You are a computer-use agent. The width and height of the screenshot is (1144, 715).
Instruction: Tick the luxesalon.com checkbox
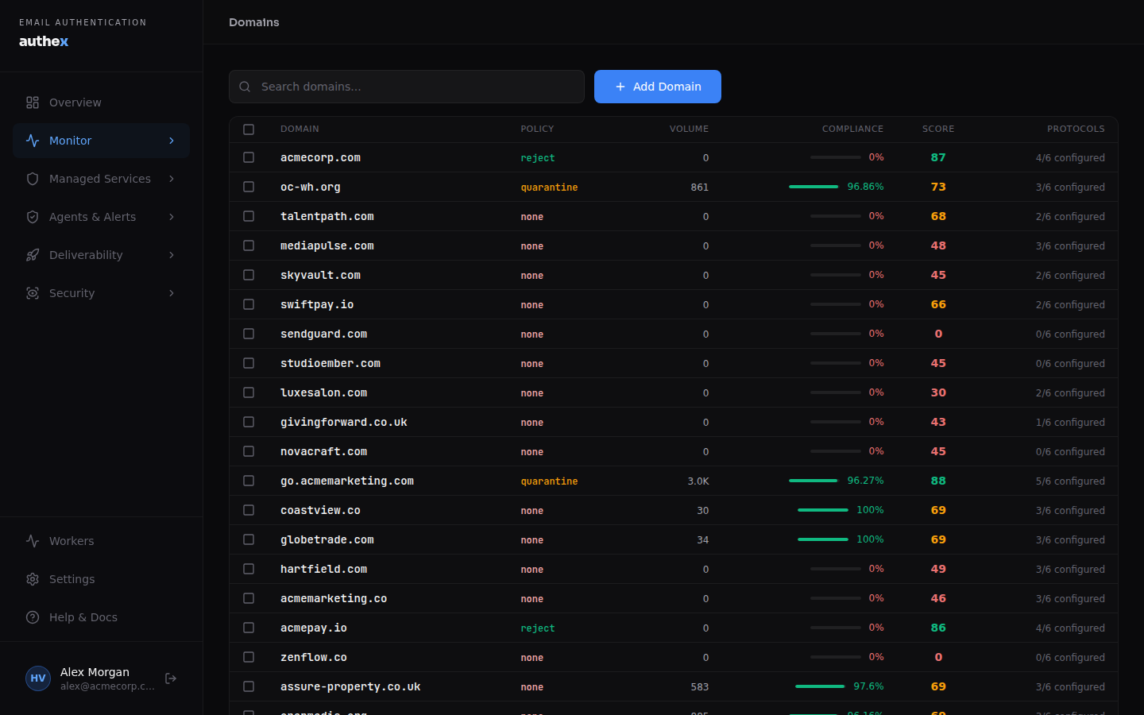tap(249, 392)
